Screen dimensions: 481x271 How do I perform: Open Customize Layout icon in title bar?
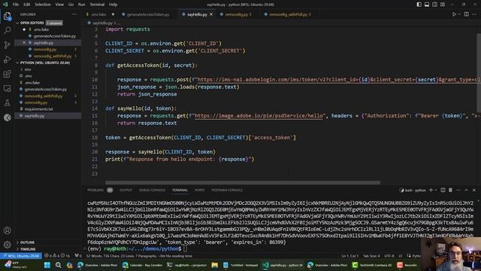(x=443, y=5)
